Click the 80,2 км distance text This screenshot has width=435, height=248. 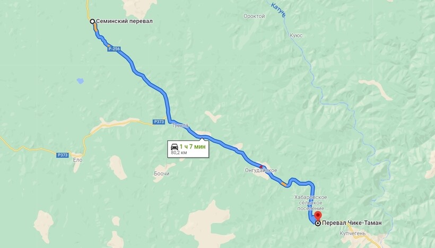[179, 153]
